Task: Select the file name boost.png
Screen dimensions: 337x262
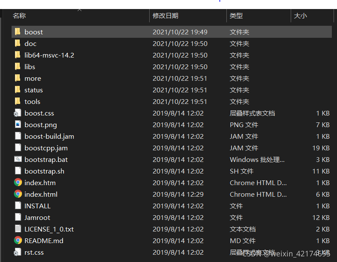Action: pos(41,125)
